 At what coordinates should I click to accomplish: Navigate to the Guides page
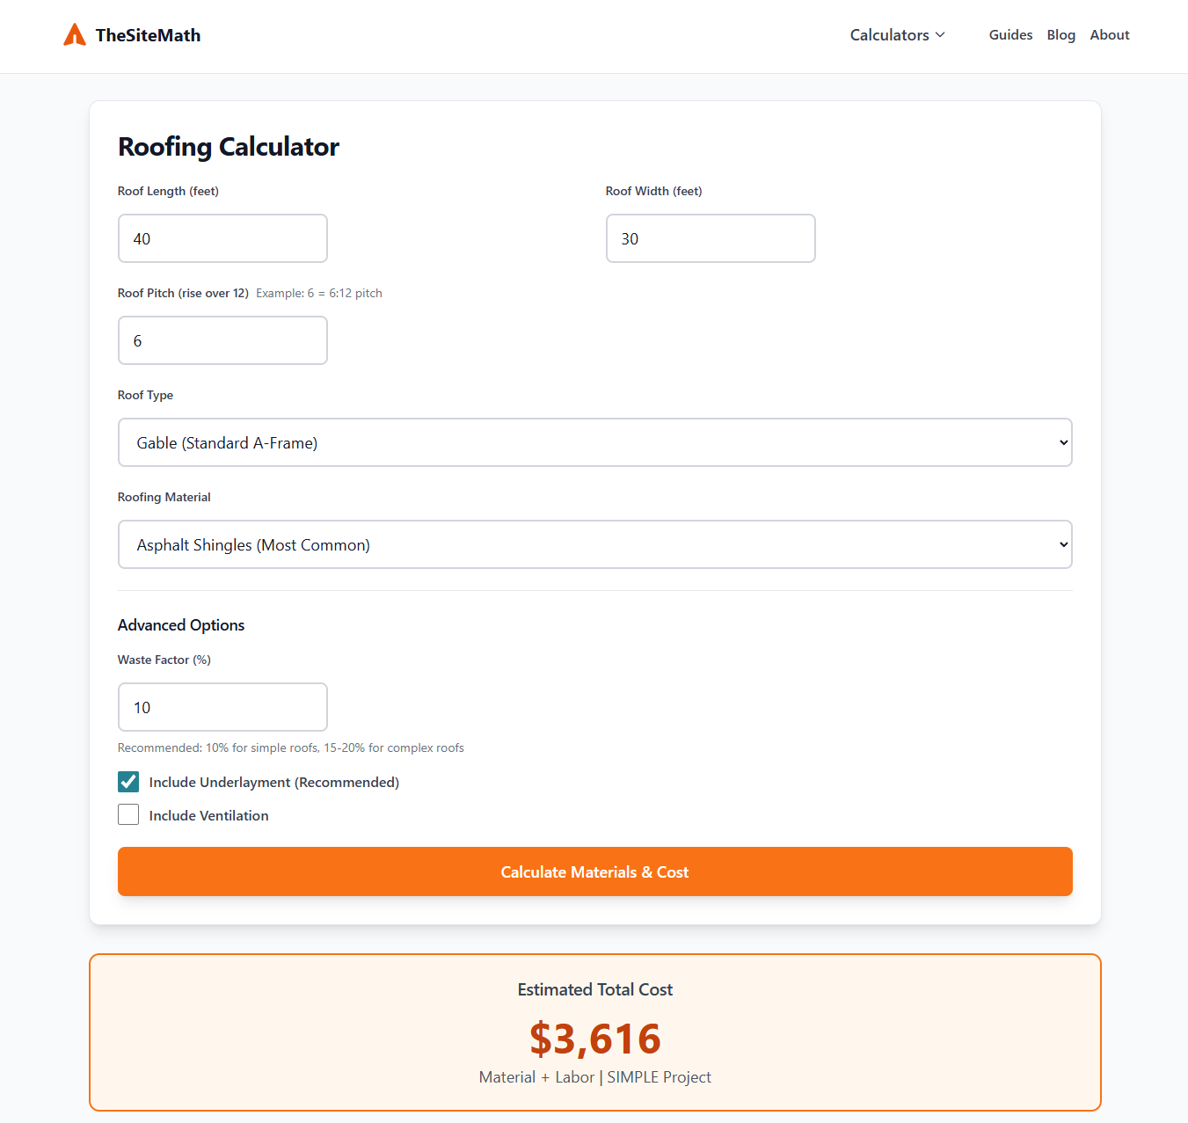(1010, 35)
